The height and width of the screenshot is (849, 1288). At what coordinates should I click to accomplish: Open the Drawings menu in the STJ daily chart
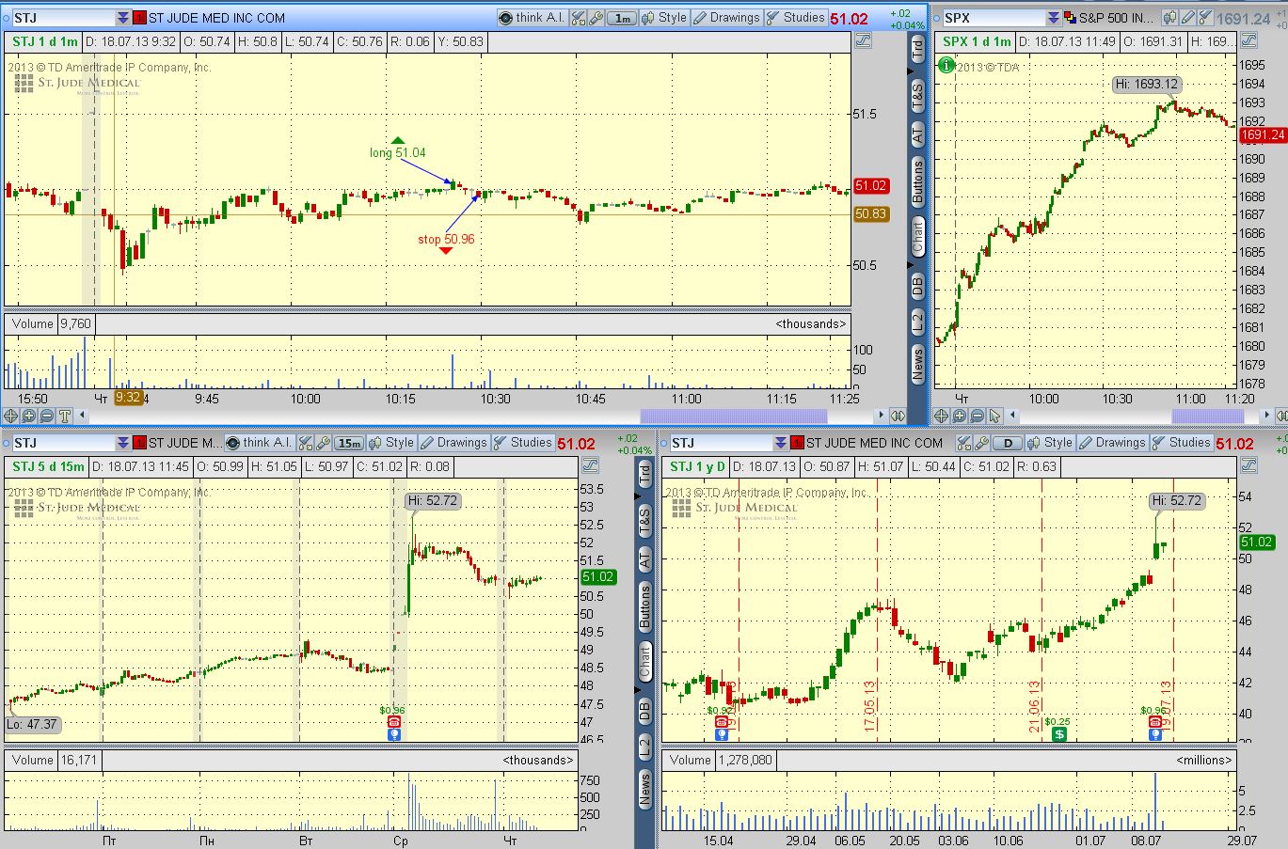click(1112, 443)
